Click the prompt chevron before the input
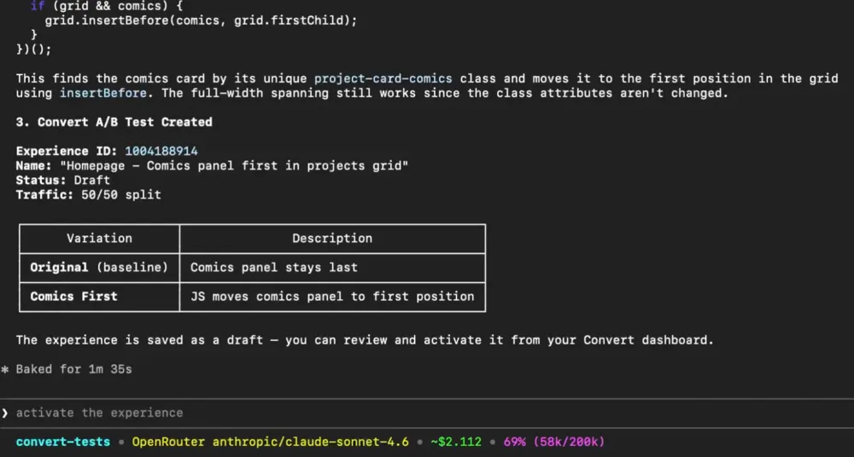Screen dimensions: 854x457 click(x=5, y=413)
